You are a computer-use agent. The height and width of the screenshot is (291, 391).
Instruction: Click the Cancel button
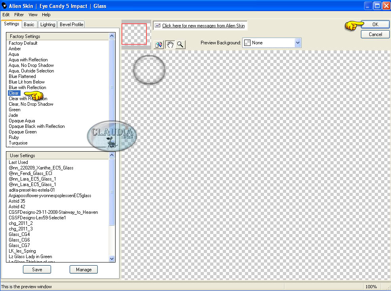[x=375, y=34]
